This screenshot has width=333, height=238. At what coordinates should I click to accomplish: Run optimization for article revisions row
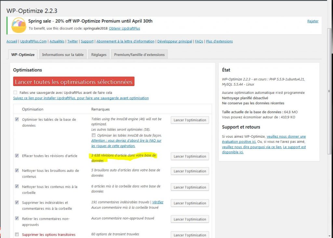(190, 157)
